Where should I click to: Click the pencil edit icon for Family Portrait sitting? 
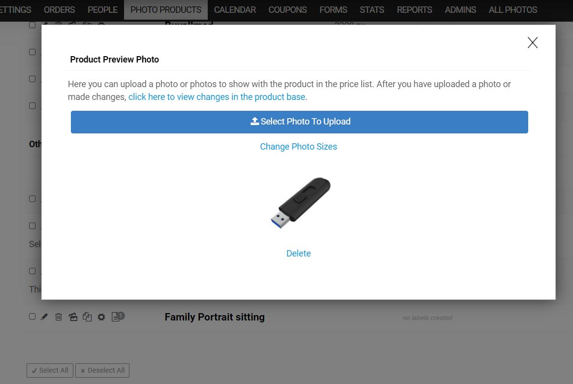click(x=44, y=317)
